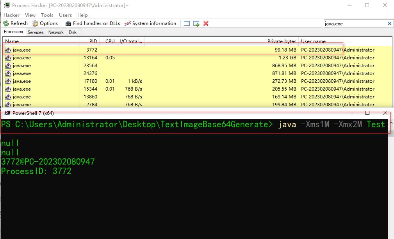Open the Users menu
The height and width of the screenshot is (239, 394).
pyautogui.click(x=65, y=15)
